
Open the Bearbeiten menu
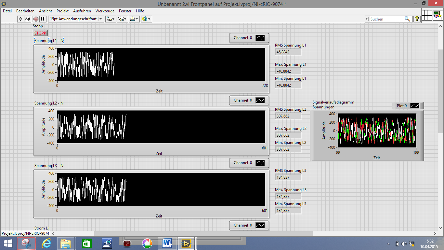[x=25, y=11]
